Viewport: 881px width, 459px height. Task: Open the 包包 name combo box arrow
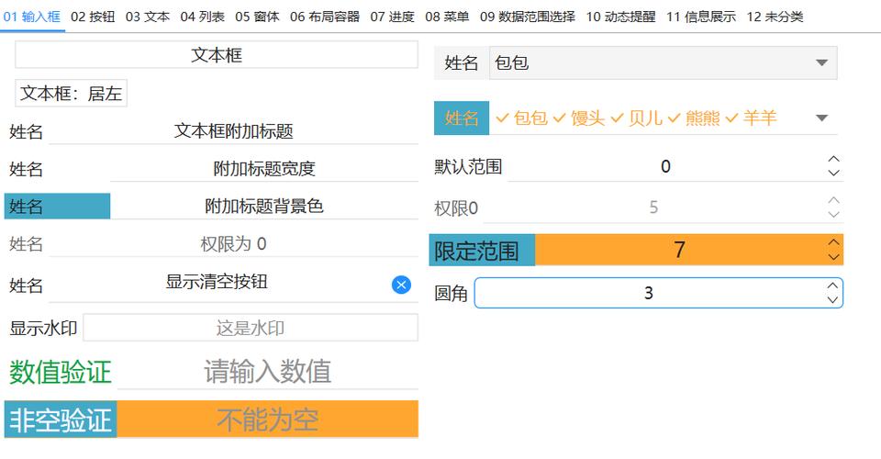(x=821, y=63)
